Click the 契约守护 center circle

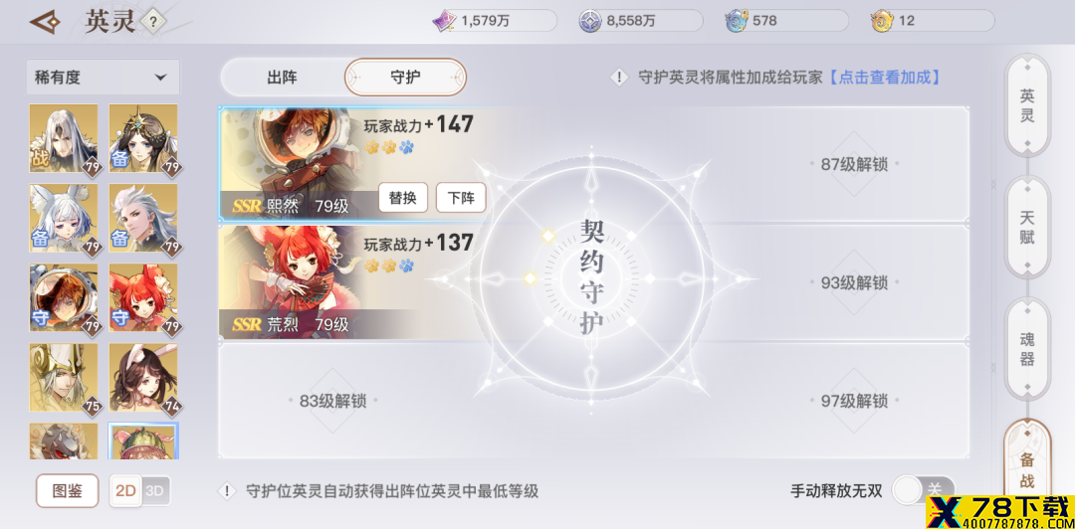coord(591,277)
